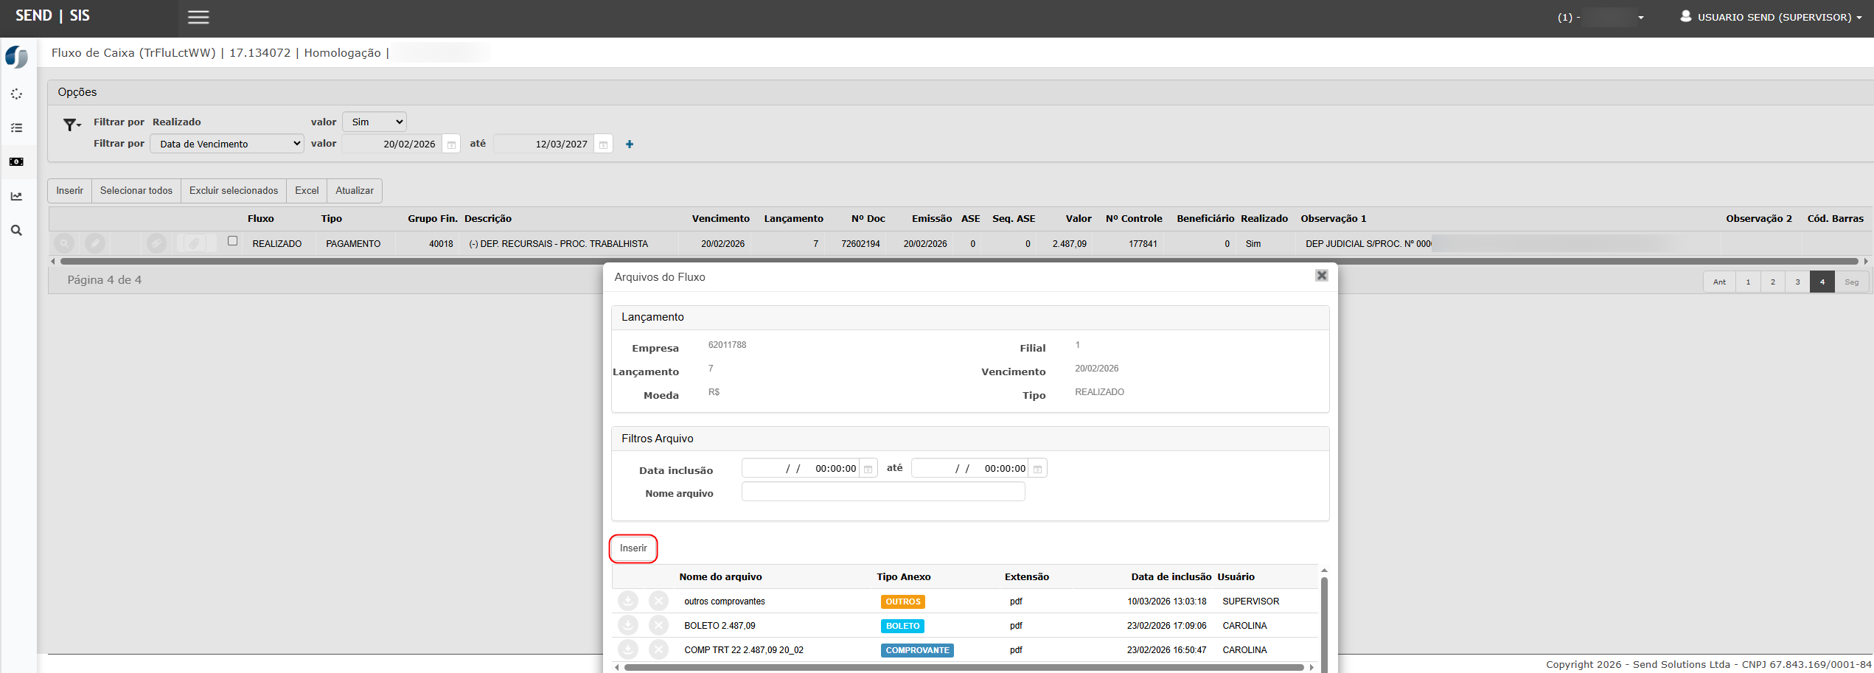Click the 'Nome arquivo' text field
Screen dimensions: 1874x673
[883, 492]
